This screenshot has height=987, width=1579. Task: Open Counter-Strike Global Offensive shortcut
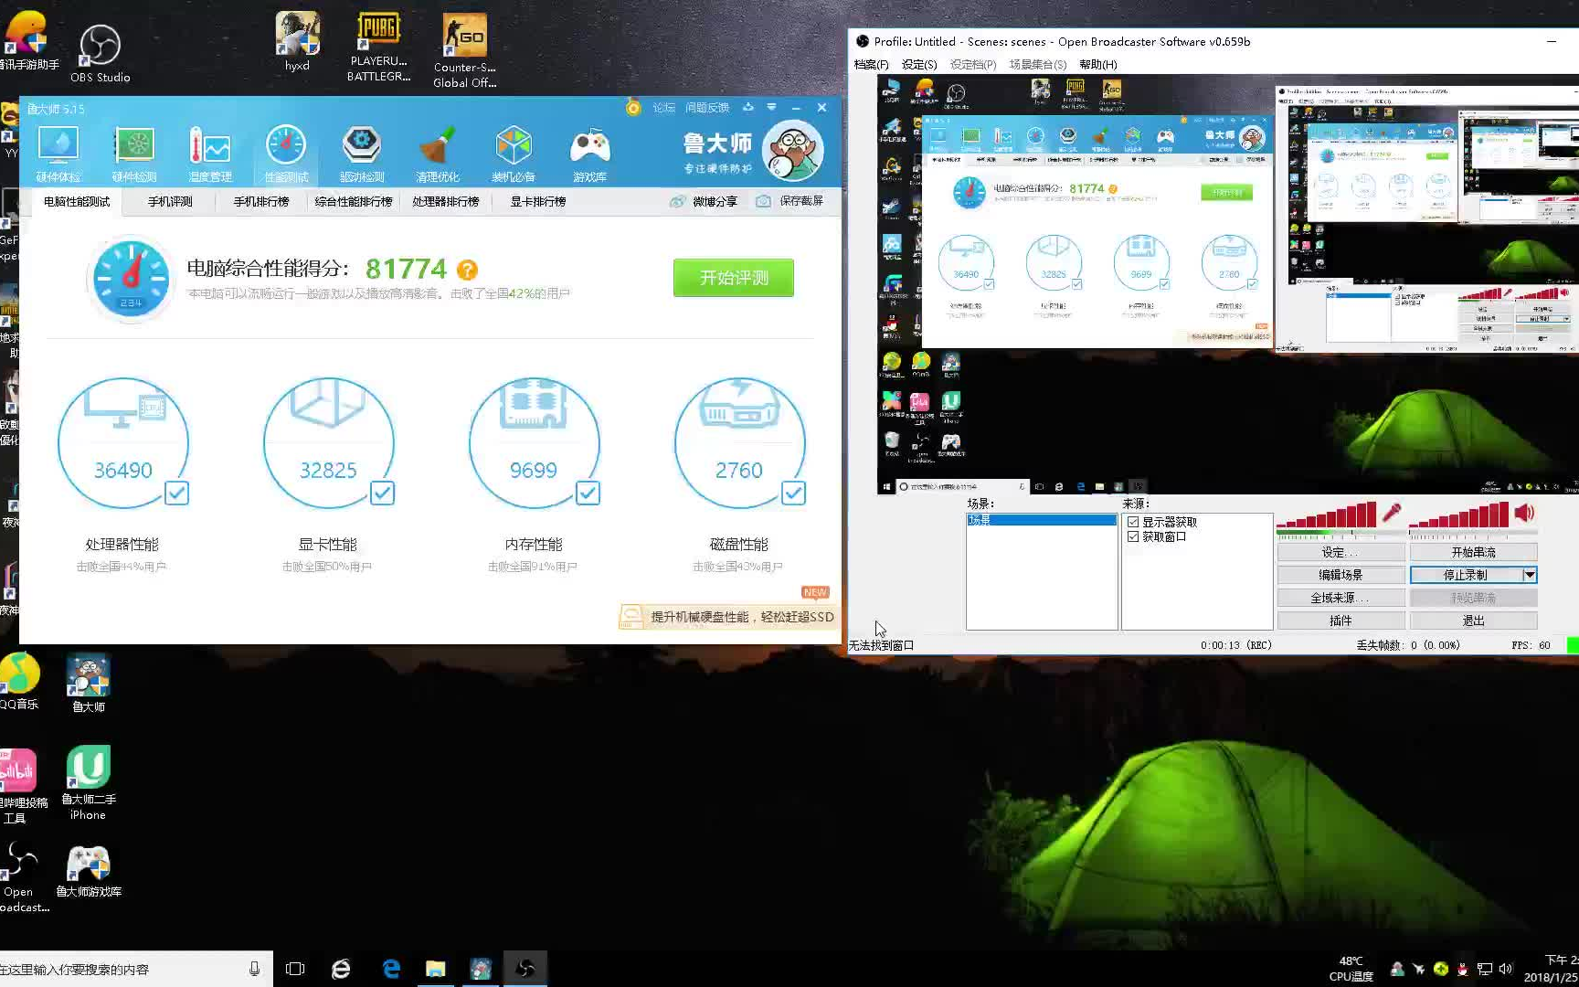[x=464, y=51]
